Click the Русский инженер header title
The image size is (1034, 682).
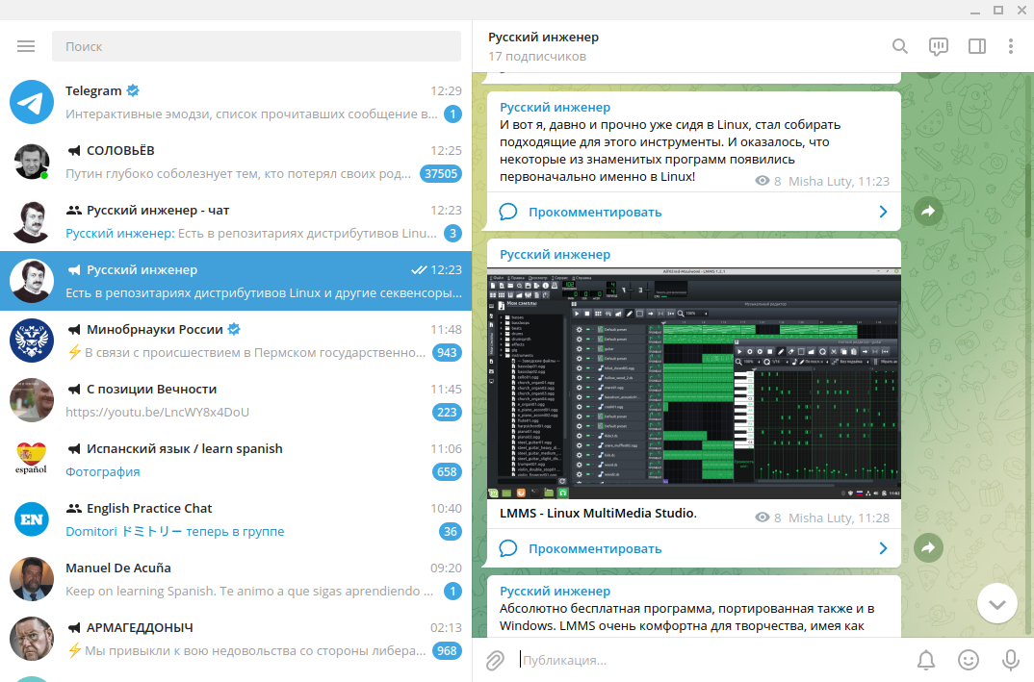(x=543, y=38)
